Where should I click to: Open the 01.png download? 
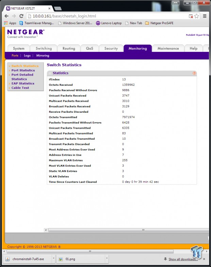point(80,259)
